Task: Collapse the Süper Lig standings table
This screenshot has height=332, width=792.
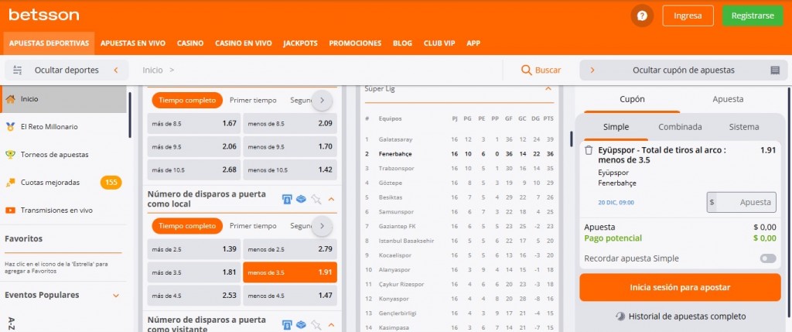Action: 548,88
